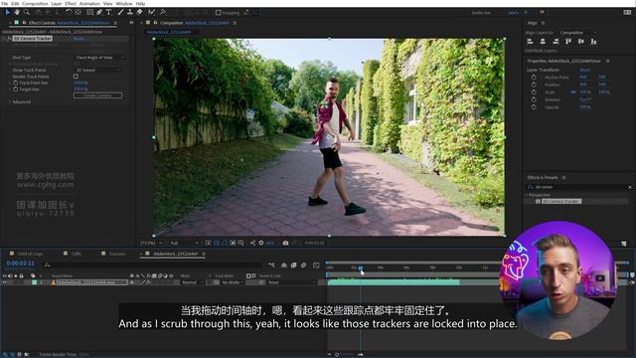Open the No Matte track matte dropdown

click(x=233, y=282)
